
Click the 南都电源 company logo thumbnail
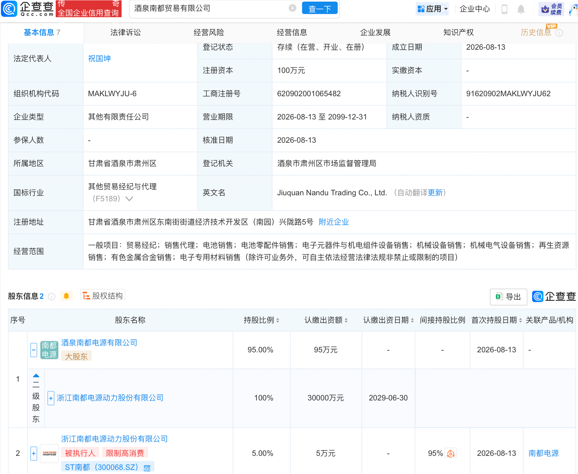[x=49, y=350]
